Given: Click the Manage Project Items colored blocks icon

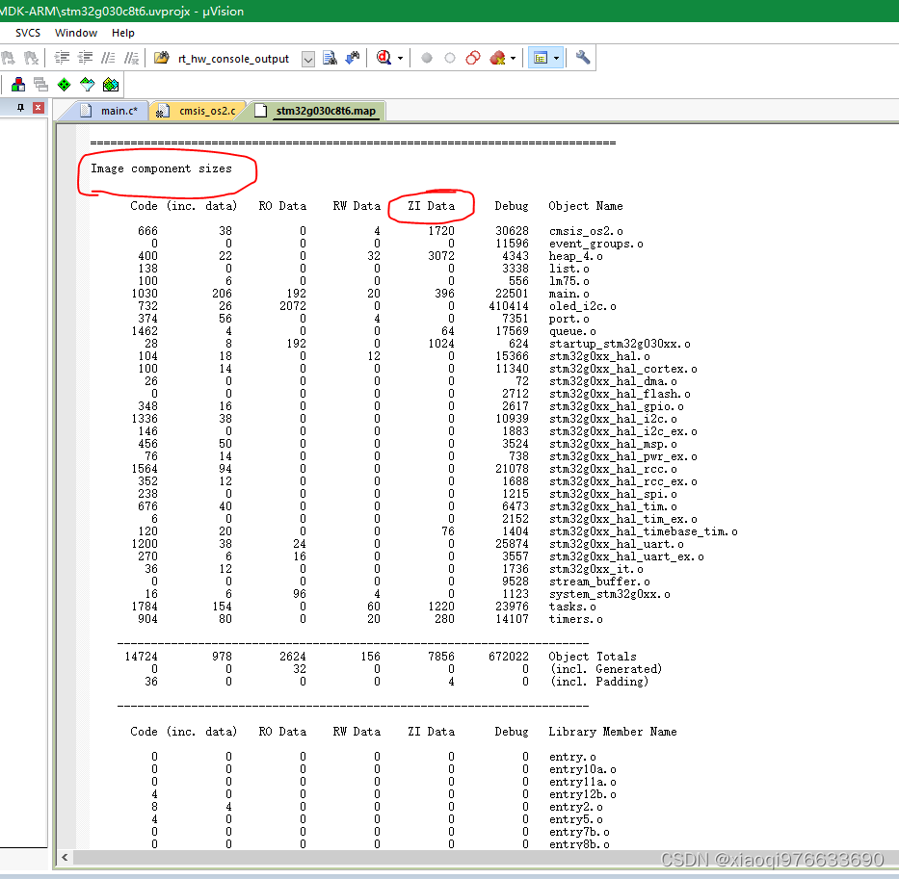Looking at the screenshot, I should click(x=18, y=85).
